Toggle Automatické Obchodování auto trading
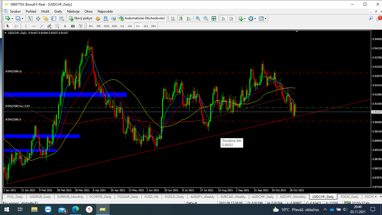This screenshot has width=382, height=215. (142, 18)
